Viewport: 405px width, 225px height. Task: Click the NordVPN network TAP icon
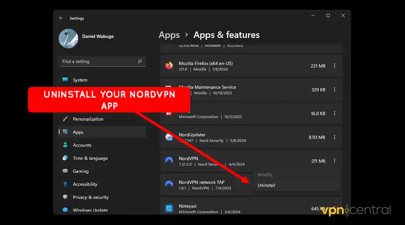click(x=169, y=184)
